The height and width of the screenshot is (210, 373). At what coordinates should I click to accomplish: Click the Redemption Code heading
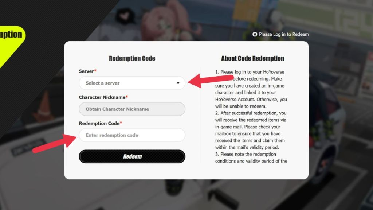[132, 58]
